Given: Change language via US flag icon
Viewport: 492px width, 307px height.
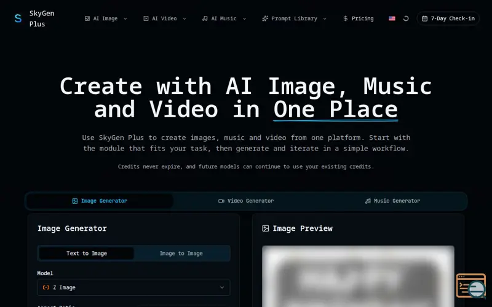Looking at the screenshot, I should (392, 18).
